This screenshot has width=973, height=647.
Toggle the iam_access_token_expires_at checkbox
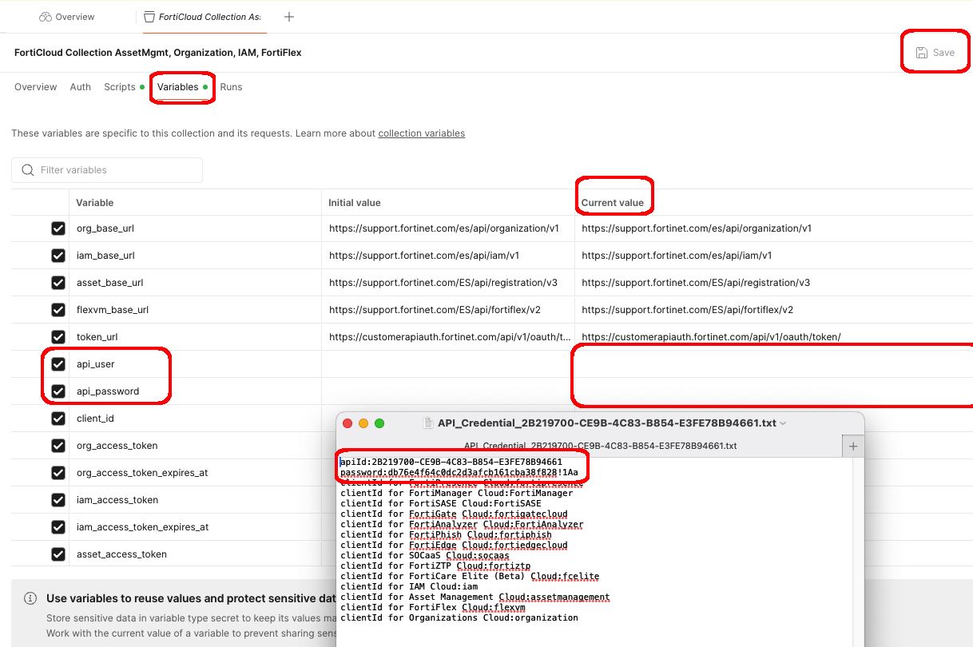click(x=58, y=527)
